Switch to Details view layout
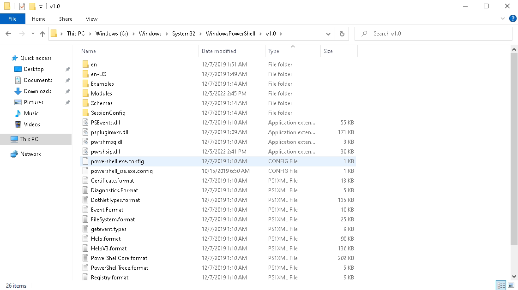 pos(500,285)
